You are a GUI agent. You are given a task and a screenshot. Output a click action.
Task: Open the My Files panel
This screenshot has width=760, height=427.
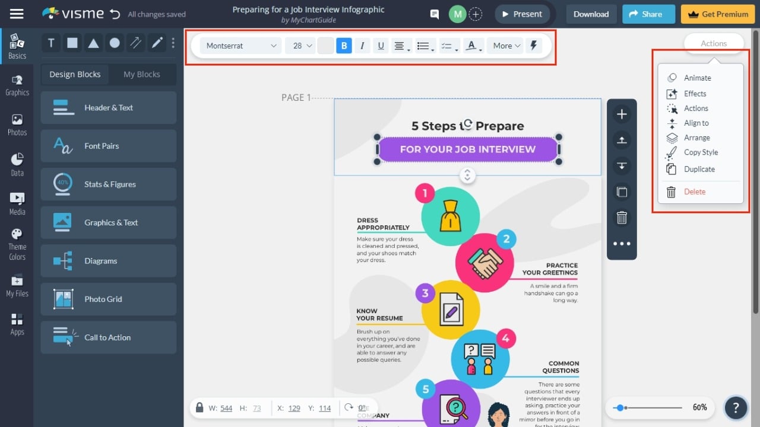[x=17, y=286]
